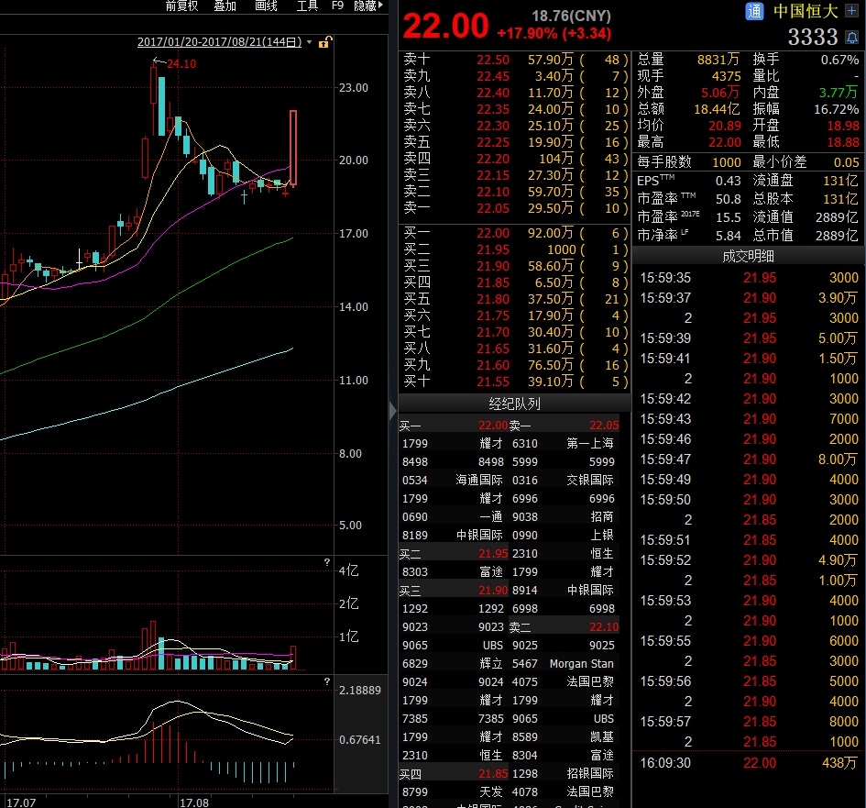Select broker 交银国际 code 0316
The height and width of the screenshot is (808, 866).
(x=563, y=480)
